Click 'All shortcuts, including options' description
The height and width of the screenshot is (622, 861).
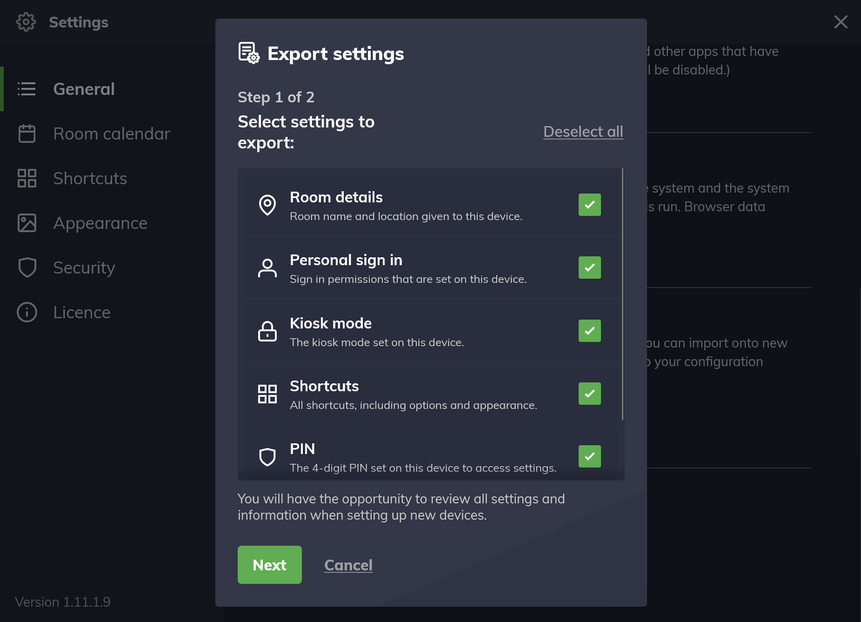(x=414, y=405)
